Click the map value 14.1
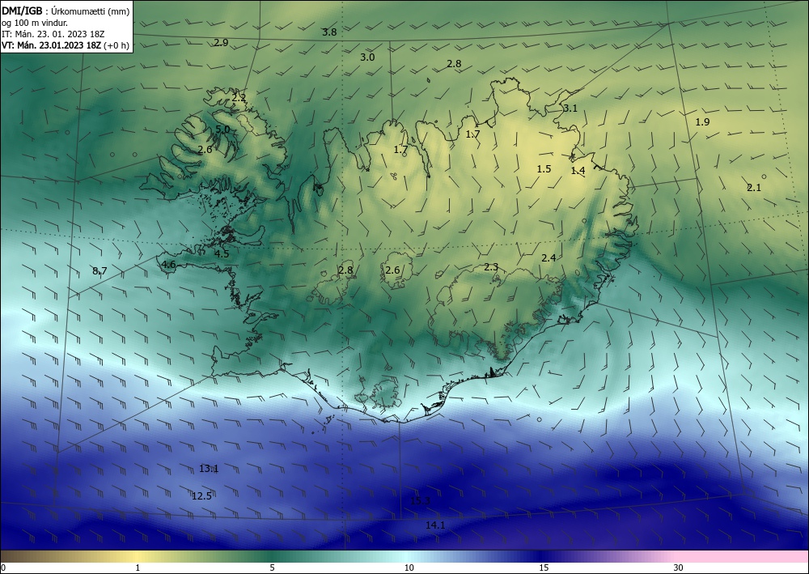Screen dimensions: 809x574 click(x=435, y=525)
